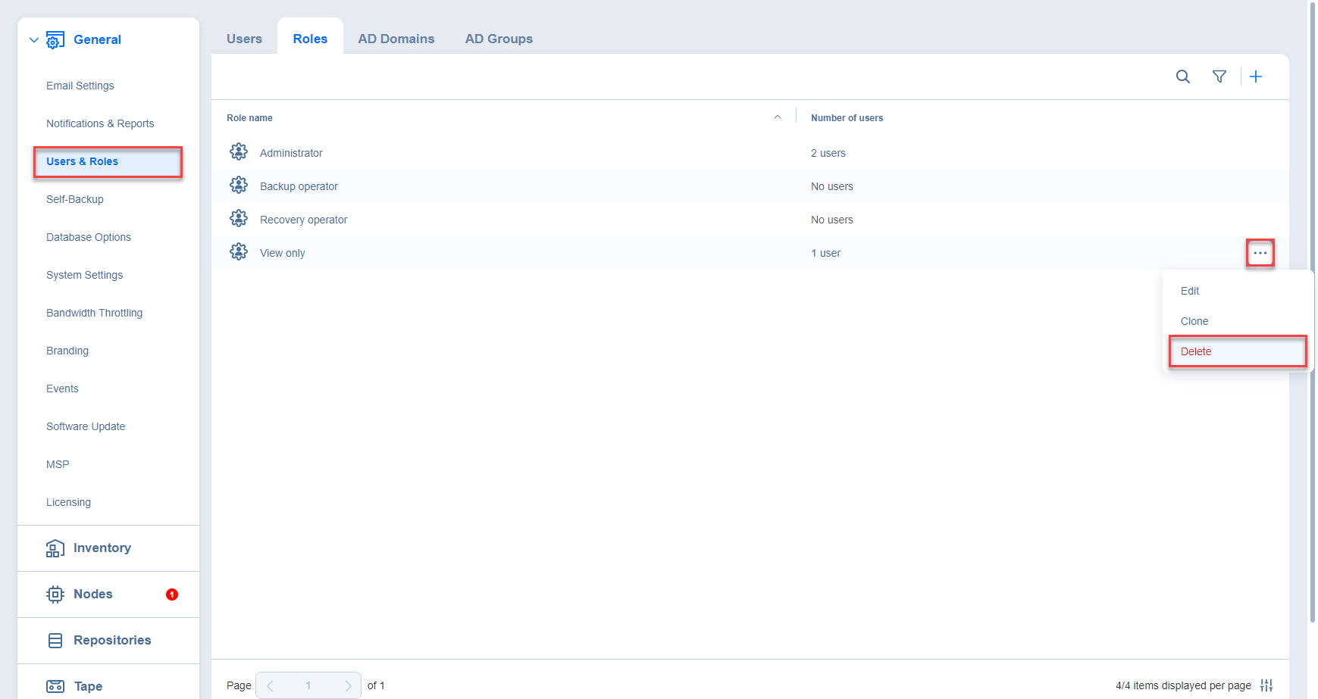This screenshot has height=699, width=1318.
Task: Choose Clone in the context menu
Action: [x=1194, y=321]
